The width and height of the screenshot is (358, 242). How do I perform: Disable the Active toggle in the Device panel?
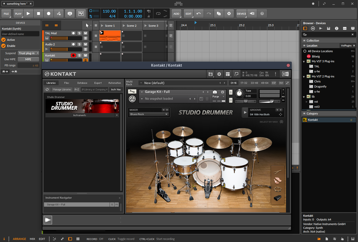4,40
